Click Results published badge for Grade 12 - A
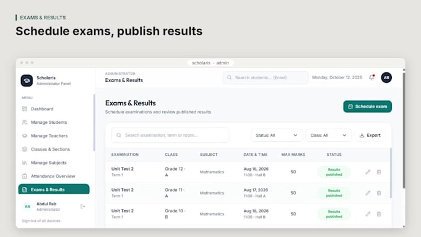This screenshot has width=421, height=237. (334, 172)
